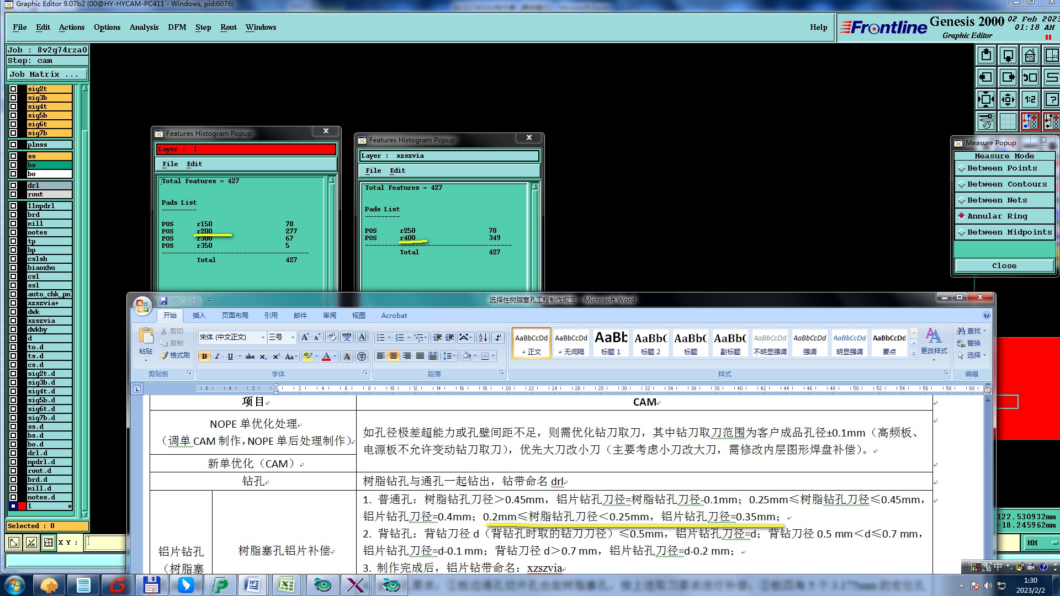Viewport: 1060px width, 596px height.
Task: Click the question mark help icon
Action: [x=1051, y=100]
